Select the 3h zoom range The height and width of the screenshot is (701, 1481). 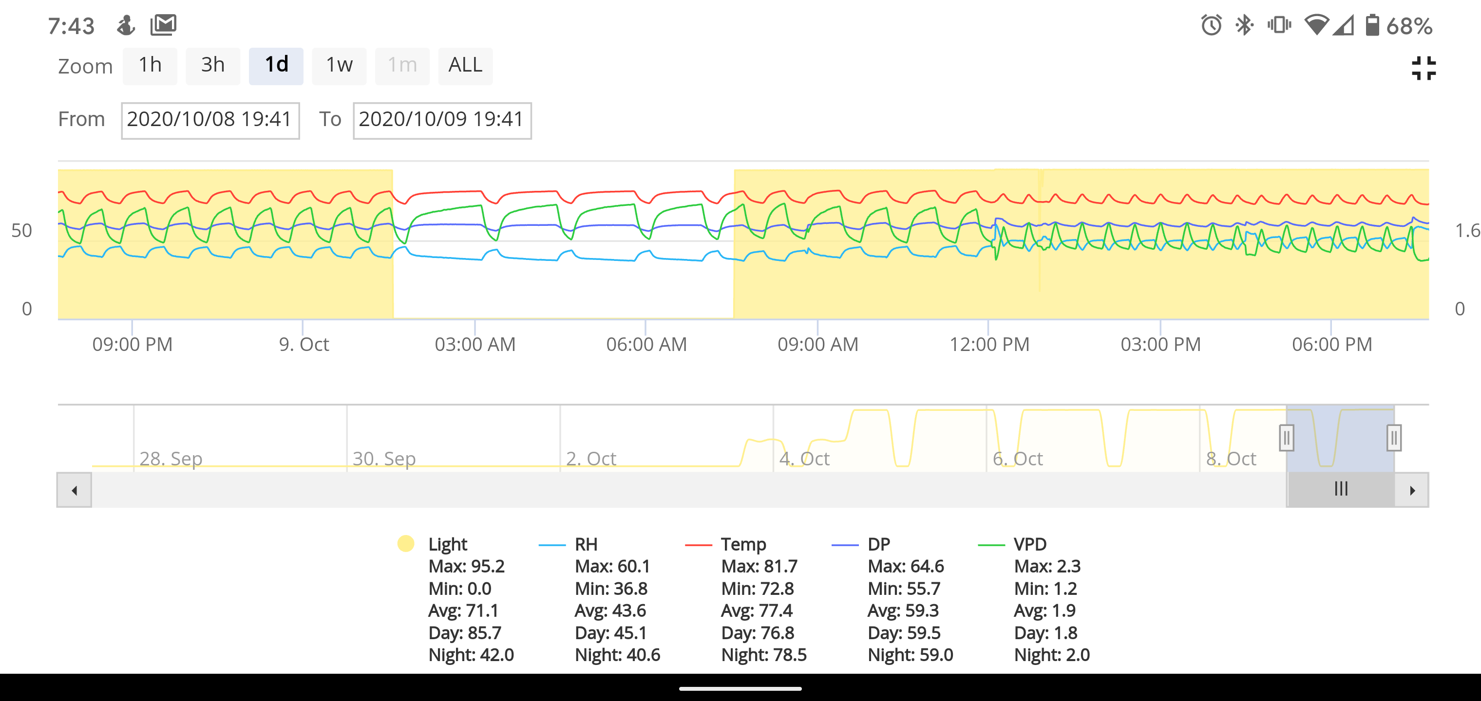point(213,66)
